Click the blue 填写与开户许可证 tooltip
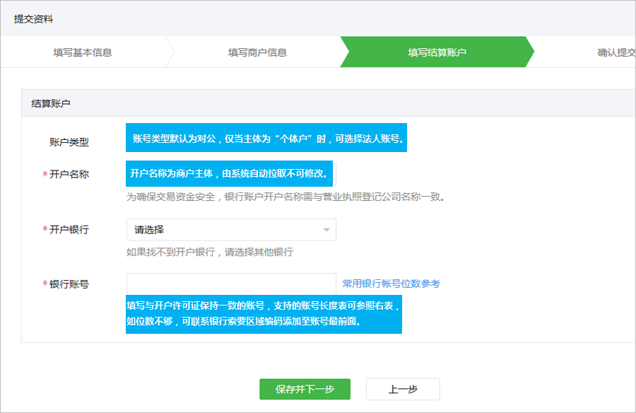Viewport: 636px width, 413px height. 264,313
